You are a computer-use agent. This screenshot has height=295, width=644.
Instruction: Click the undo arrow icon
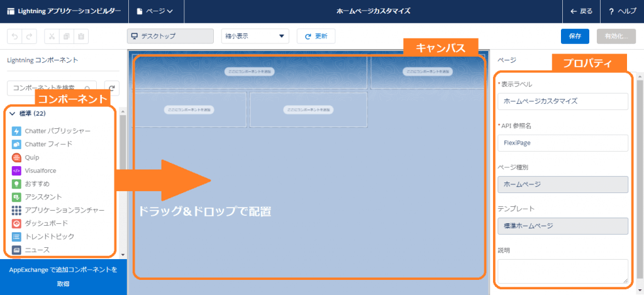pos(15,36)
